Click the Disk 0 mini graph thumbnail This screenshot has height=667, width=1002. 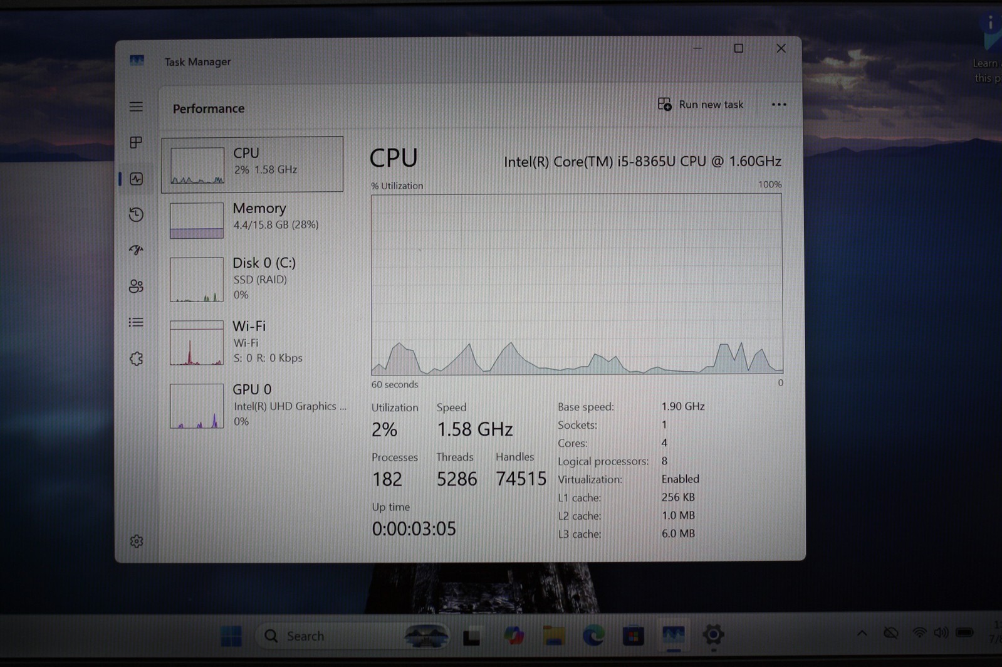pyautogui.click(x=196, y=280)
